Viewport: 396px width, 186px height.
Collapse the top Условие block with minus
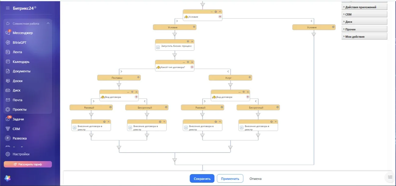(x=211, y=12)
